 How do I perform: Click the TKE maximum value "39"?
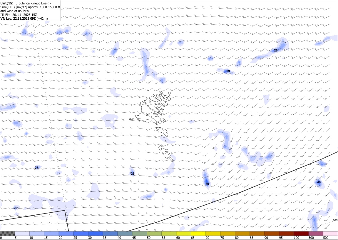pyautogui.click(x=207, y=184)
